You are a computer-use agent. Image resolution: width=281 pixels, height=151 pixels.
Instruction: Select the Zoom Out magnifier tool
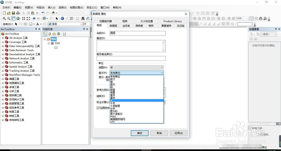(9, 18)
